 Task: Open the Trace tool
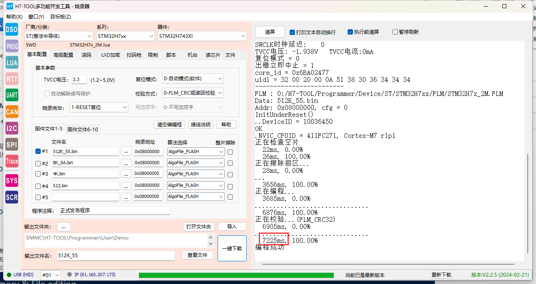pyautogui.click(x=12, y=161)
